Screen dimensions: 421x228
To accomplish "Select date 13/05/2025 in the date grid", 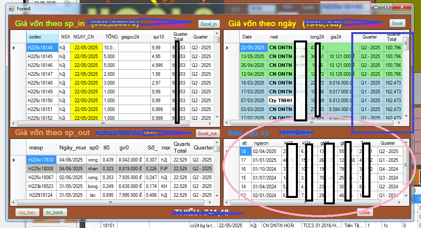I will point(253,56).
